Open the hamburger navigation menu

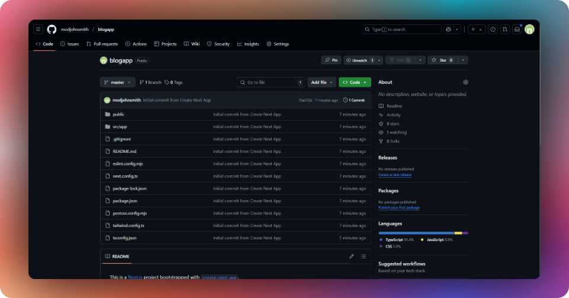point(38,30)
